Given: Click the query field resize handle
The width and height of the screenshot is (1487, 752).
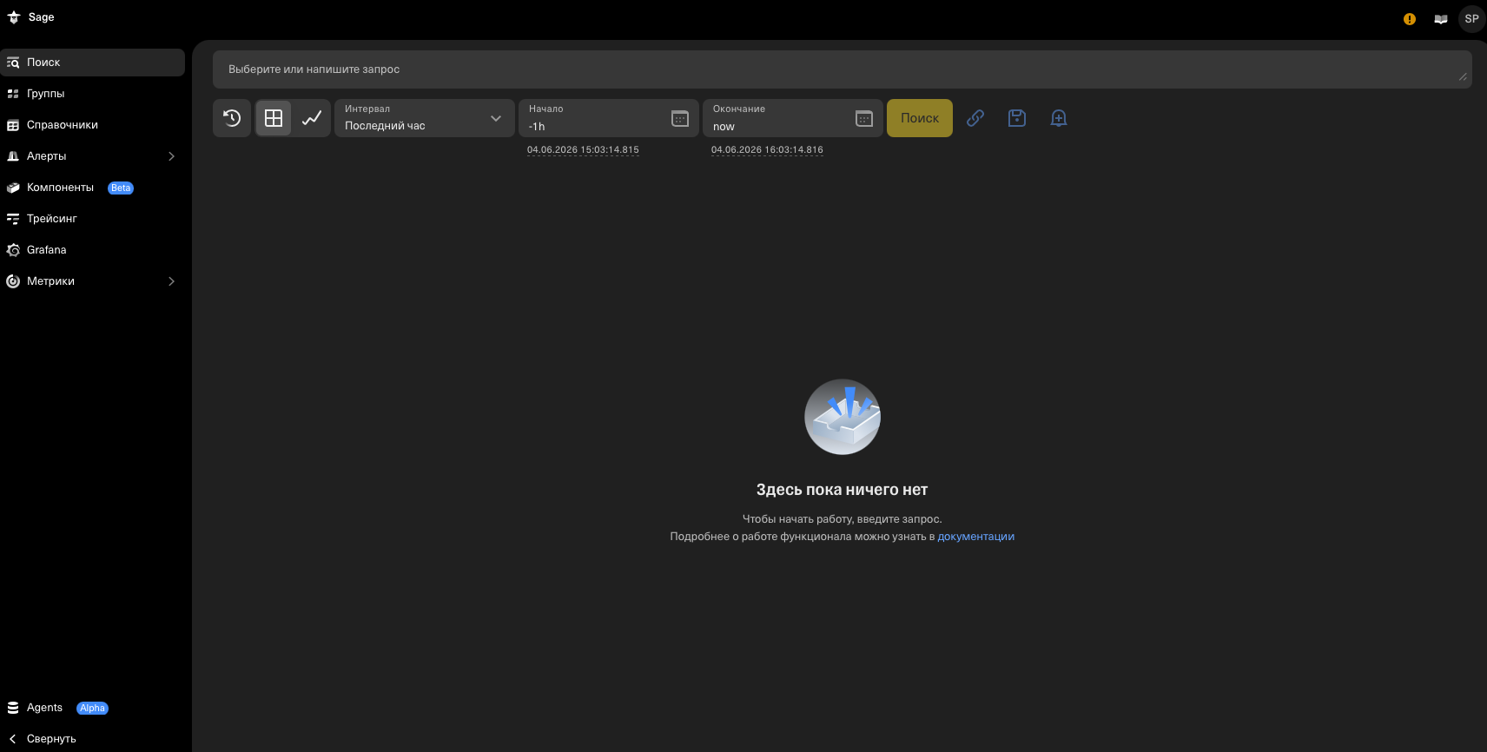Looking at the screenshot, I should pos(1464,77).
